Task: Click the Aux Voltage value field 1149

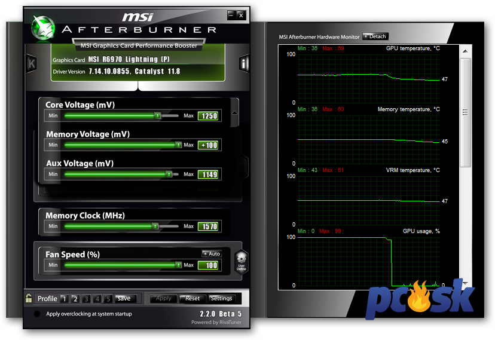Action: coord(208,174)
